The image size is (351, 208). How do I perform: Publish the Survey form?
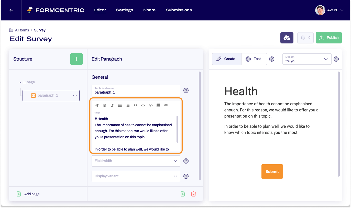point(328,38)
